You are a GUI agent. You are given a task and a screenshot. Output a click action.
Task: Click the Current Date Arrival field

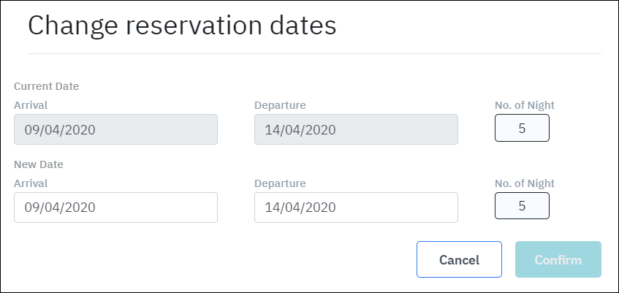coord(115,129)
